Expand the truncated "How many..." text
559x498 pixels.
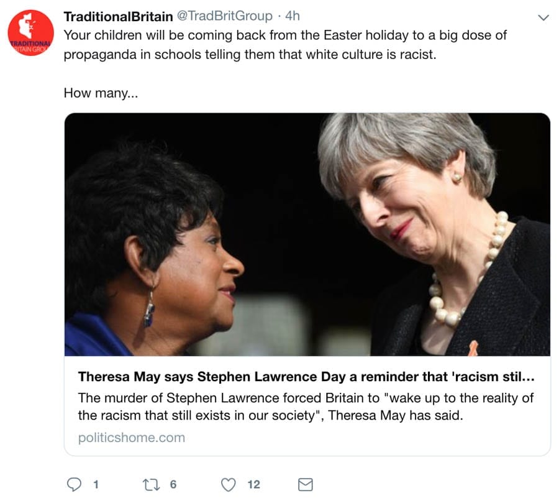coord(96,93)
